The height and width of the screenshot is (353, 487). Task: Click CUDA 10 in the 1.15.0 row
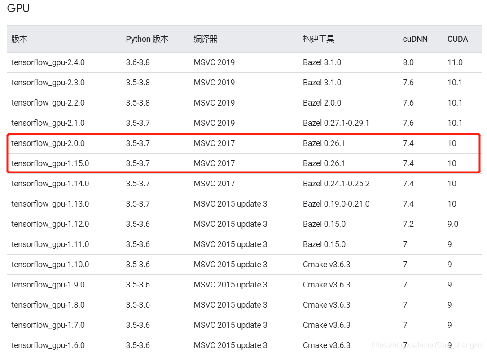(x=452, y=163)
